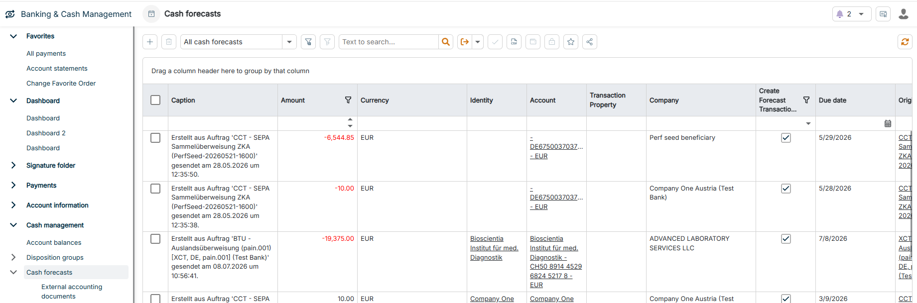Select the row checkbox for 10.00 entry
This screenshot has width=917, height=303.
[x=155, y=299]
